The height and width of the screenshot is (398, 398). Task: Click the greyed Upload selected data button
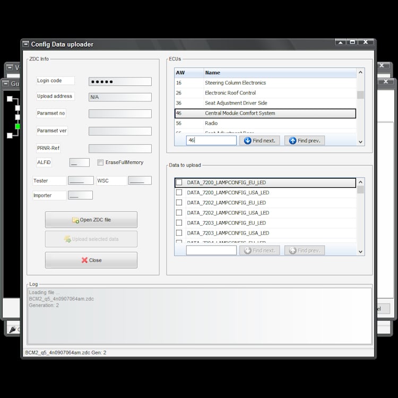tap(91, 239)
